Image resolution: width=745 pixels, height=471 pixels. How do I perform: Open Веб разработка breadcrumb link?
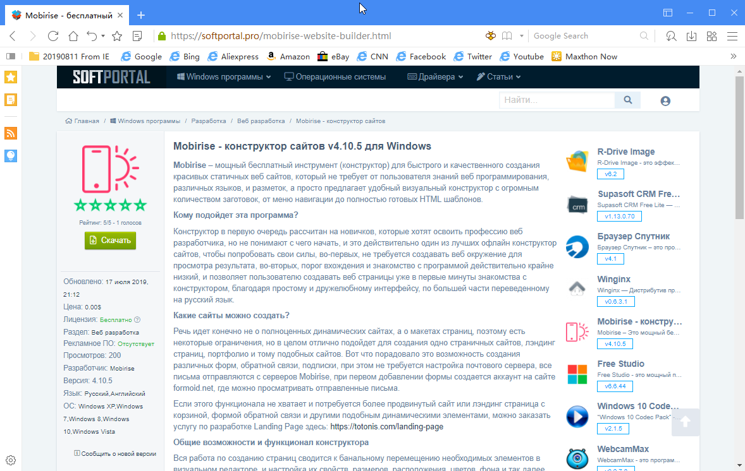261,121
